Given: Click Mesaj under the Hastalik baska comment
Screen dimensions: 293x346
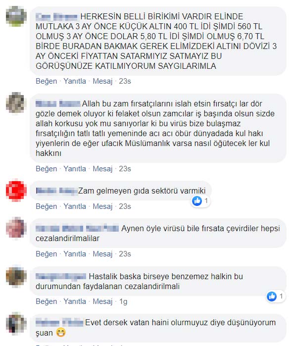Looking at the screenshot, I should [102, 301].
